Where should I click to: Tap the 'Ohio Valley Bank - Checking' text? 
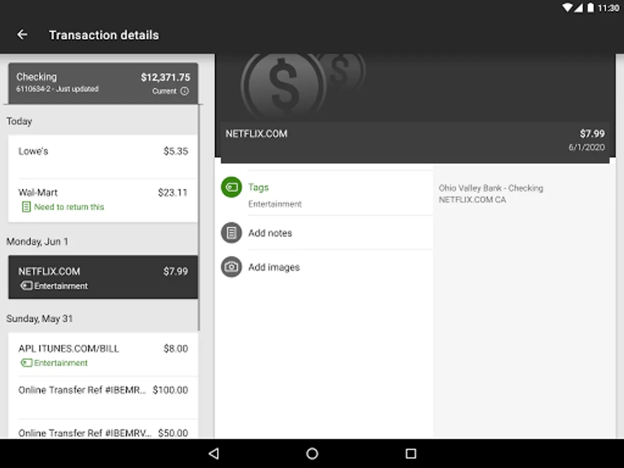pos(490,188)
